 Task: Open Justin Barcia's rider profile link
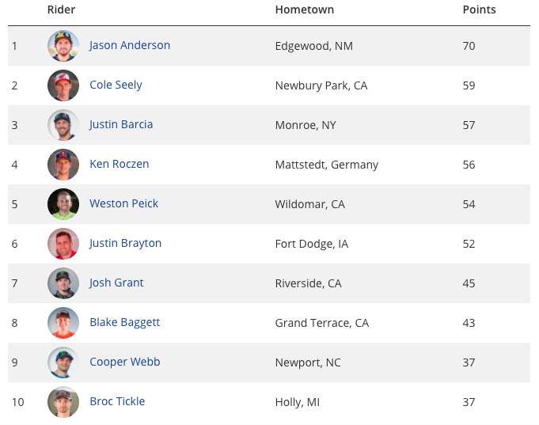(121, 124)
